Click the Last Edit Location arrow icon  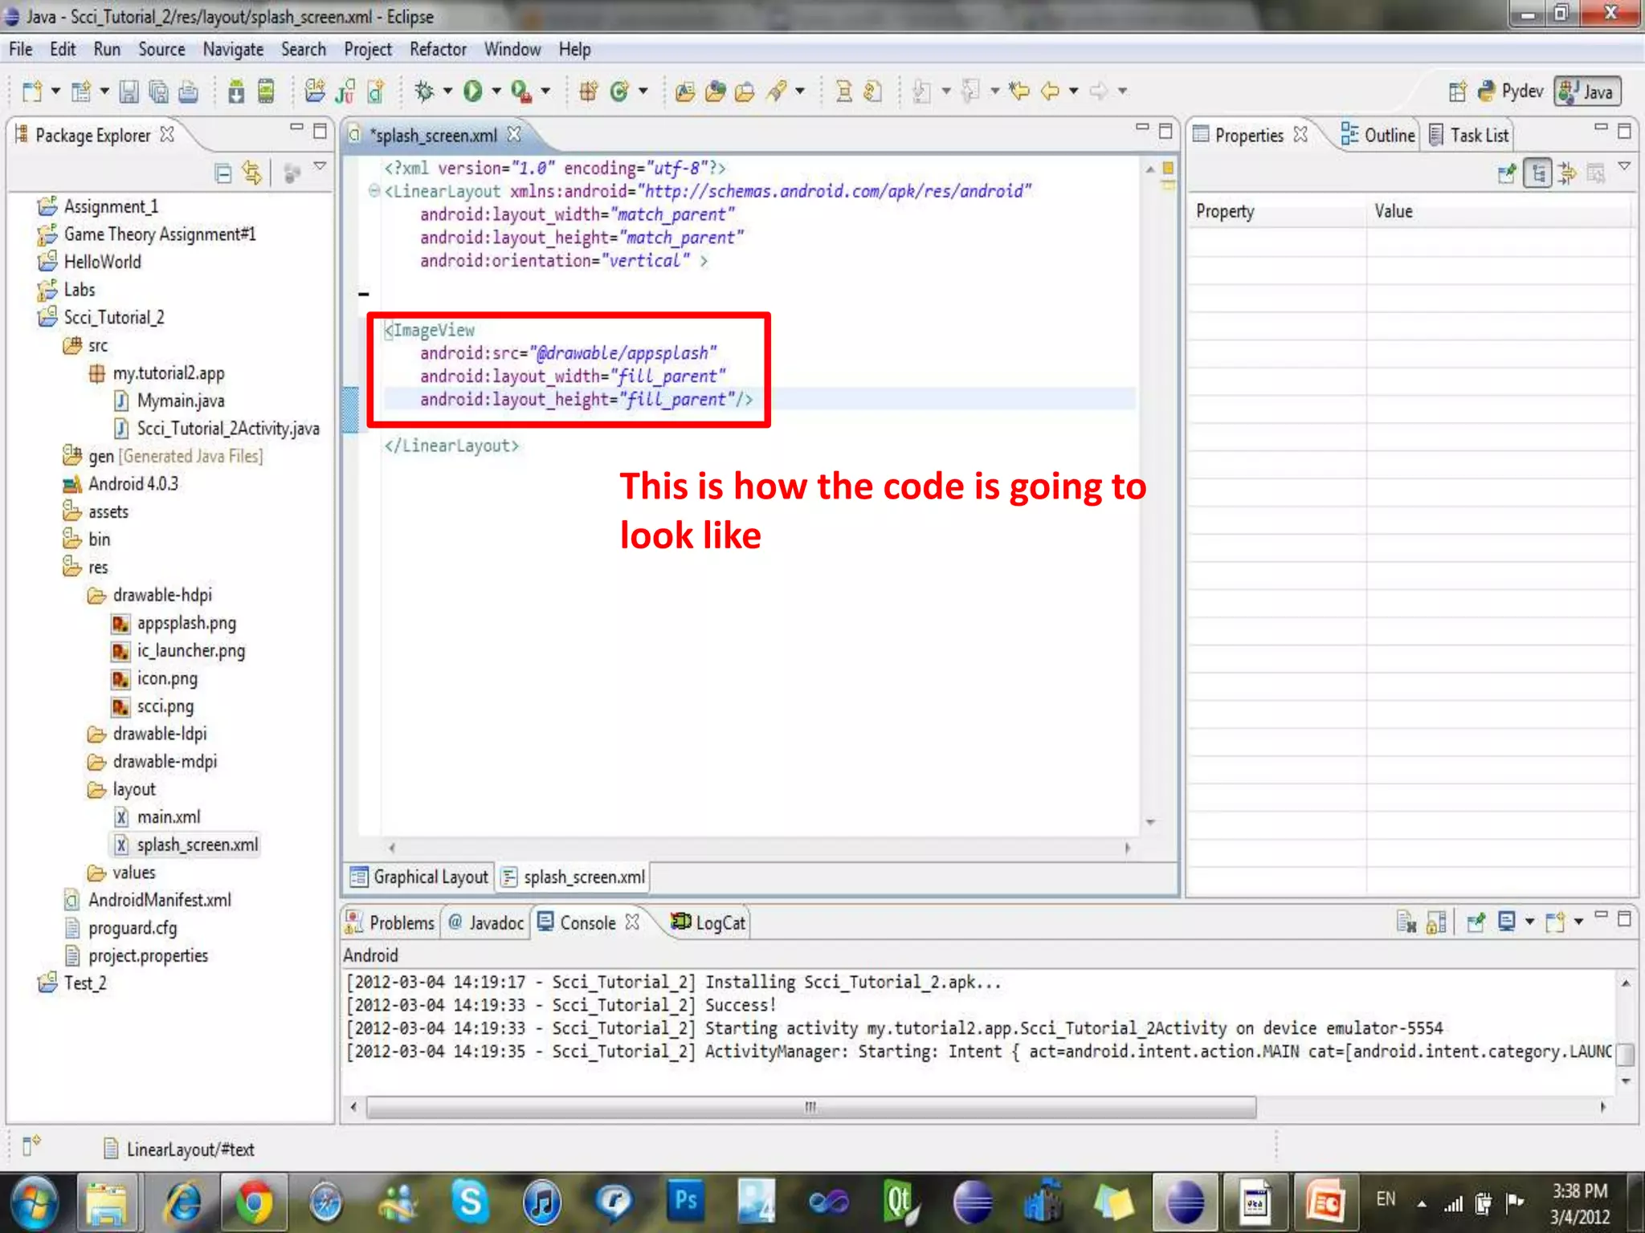click(x=1019, y=92)
